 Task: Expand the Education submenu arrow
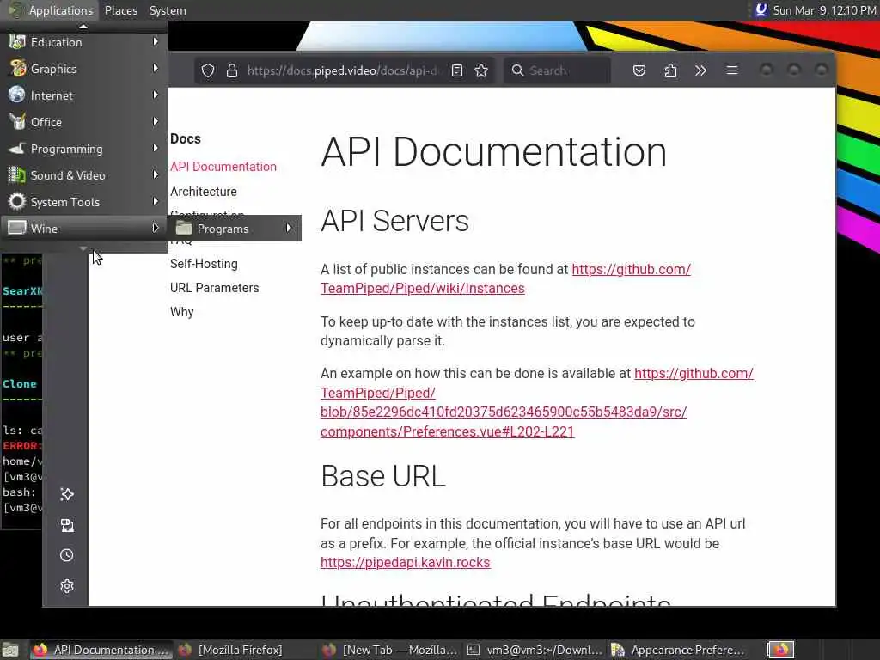click(x=156, y=41)
